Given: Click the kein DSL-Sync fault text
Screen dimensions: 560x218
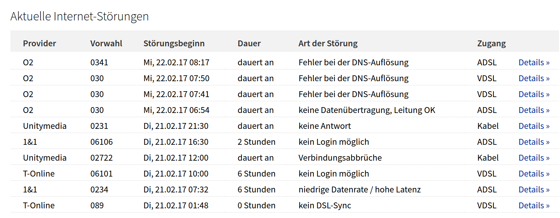Looking at the screenshot, I should pyautogui.click(x=325, y=206).
